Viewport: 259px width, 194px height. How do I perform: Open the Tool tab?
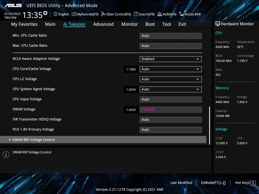(x=166, y=24)
